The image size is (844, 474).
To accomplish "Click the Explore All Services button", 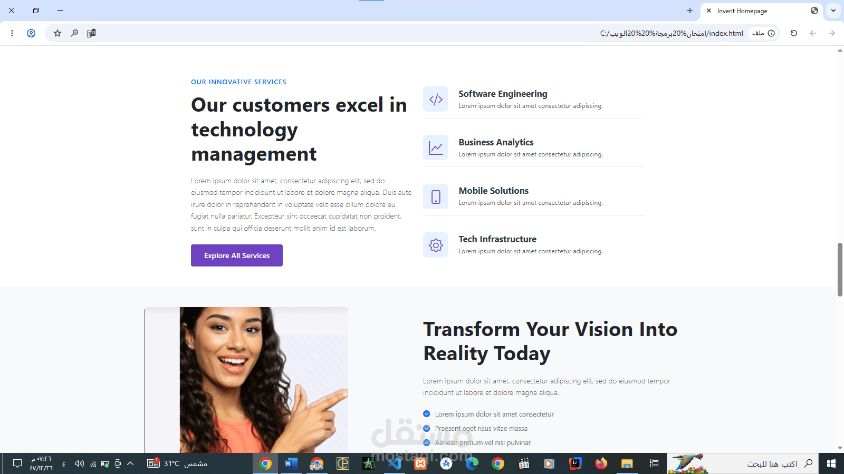I will 237,255.
